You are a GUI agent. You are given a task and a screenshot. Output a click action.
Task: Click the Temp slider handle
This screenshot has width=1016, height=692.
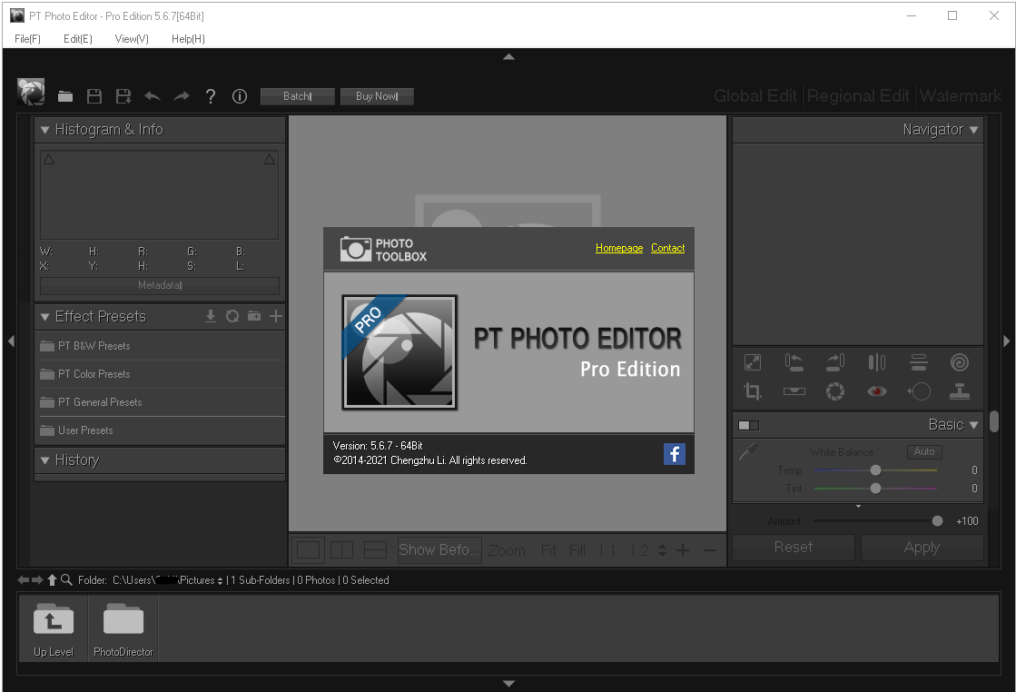pos(875,470)
